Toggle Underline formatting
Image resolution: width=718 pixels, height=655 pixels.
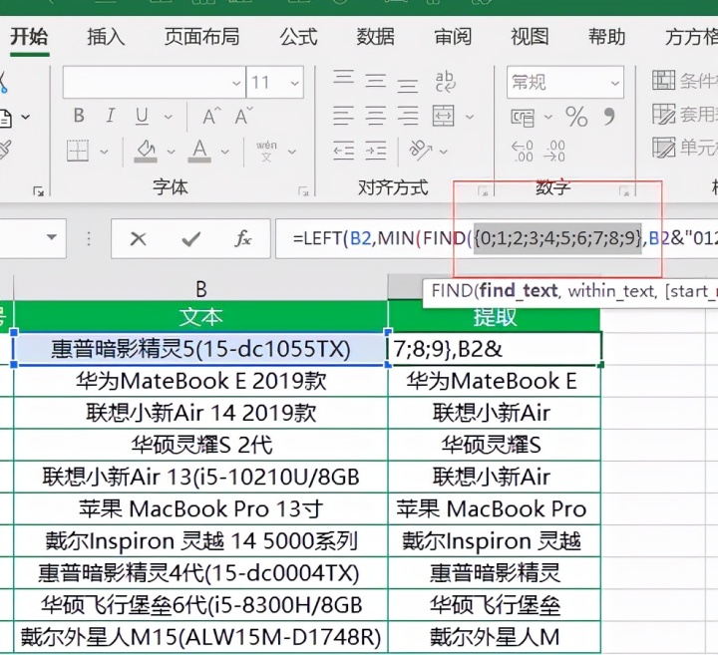pyautogui.click(x=142, y=116)
